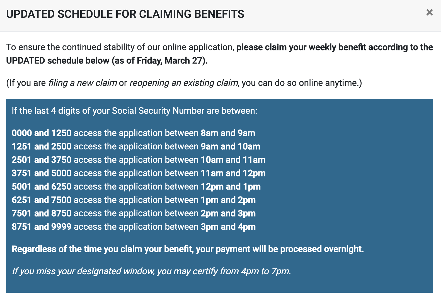Click the 'UPDATED SCHEDULE FOR CLAIMING BENEFITS' heading
Screen dimensions: 441x296
125,14
